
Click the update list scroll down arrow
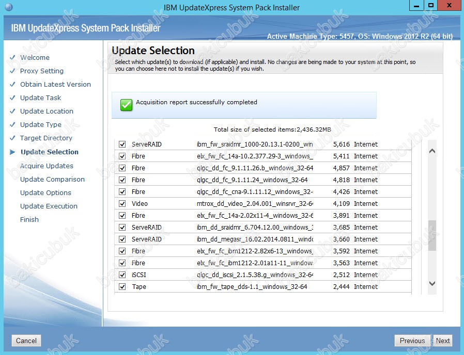coord(432,283)
